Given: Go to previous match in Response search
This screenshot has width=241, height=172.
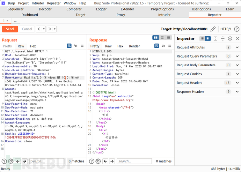Looking at the screenshot, I should [105, 161].
